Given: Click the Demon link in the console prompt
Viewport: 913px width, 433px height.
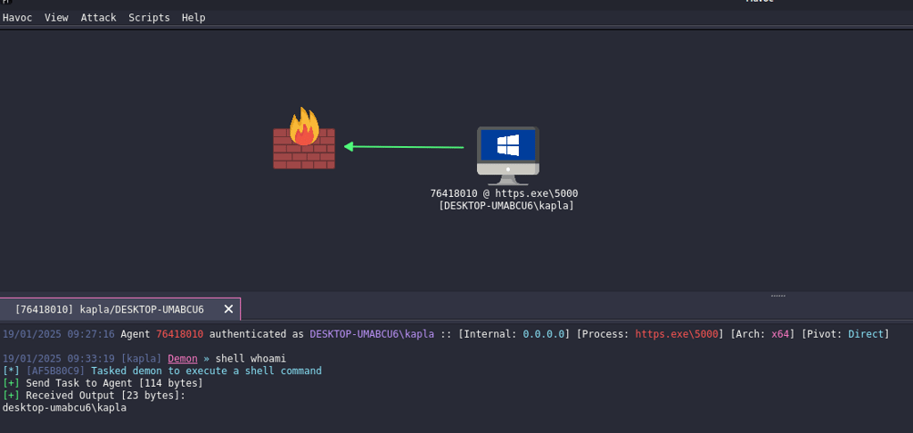Looking at the screenshot, I should (182, 358).
